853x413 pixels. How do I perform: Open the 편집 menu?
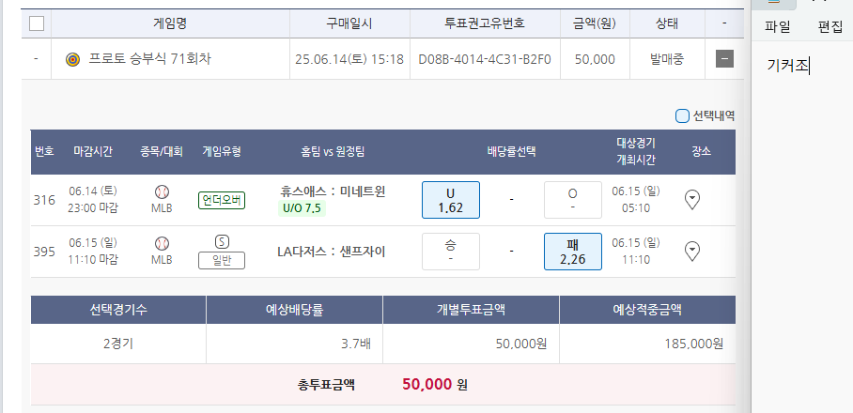pos(830,26)
